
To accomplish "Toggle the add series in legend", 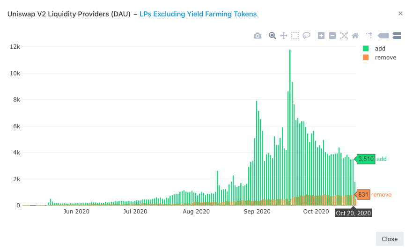I will 380,49.
